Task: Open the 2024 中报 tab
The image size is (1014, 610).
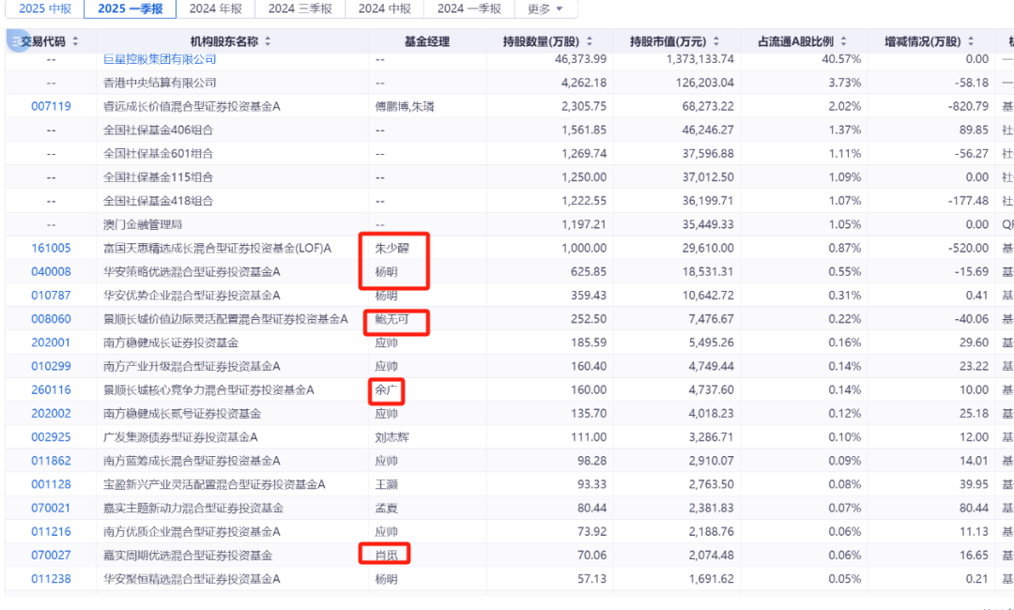Action: tap(385, 9)
